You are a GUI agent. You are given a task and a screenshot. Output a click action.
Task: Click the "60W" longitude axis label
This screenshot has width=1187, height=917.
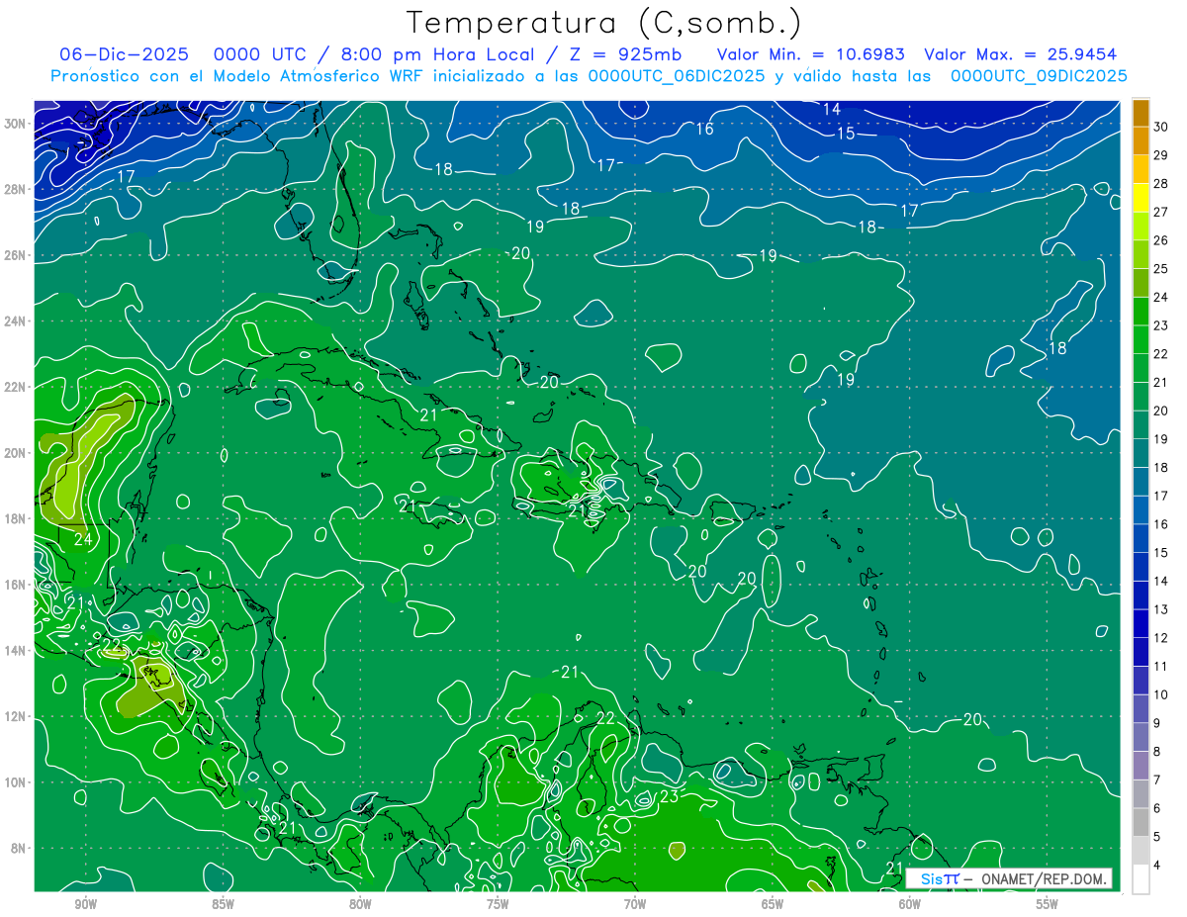tap(910, 904)
